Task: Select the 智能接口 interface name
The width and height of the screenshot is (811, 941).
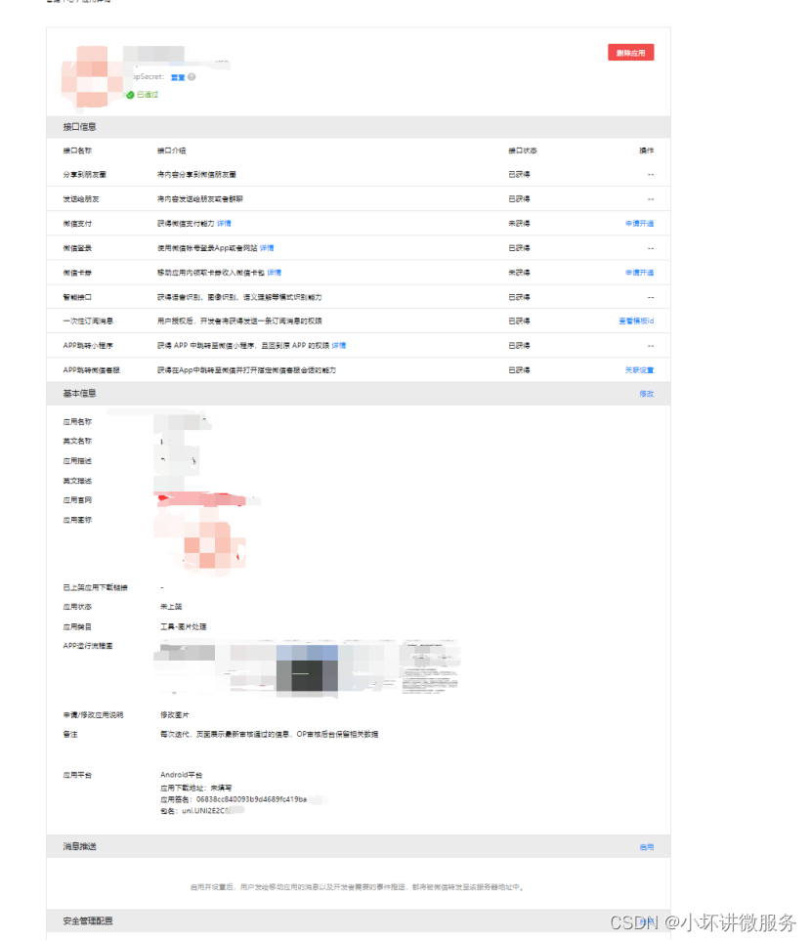Action: [77, 297]
